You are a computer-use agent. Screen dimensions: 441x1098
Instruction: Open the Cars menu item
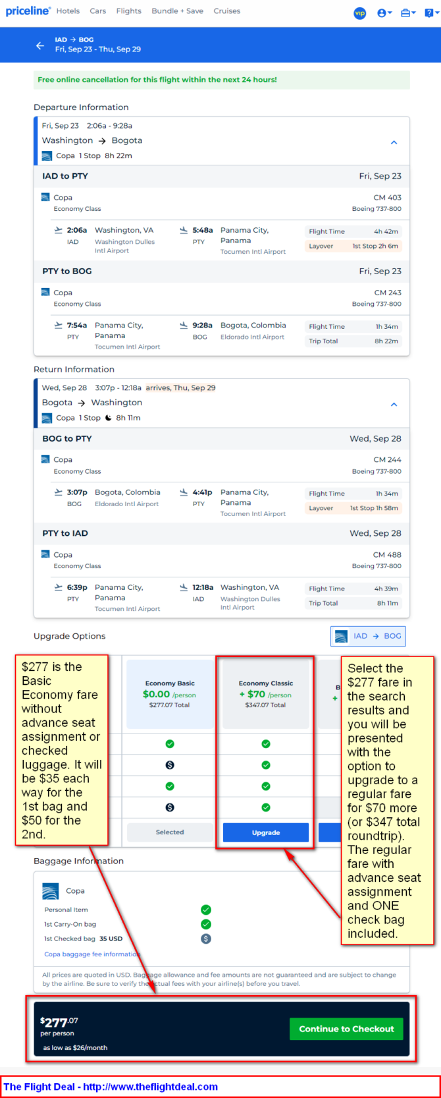click(x=98, y=11)
